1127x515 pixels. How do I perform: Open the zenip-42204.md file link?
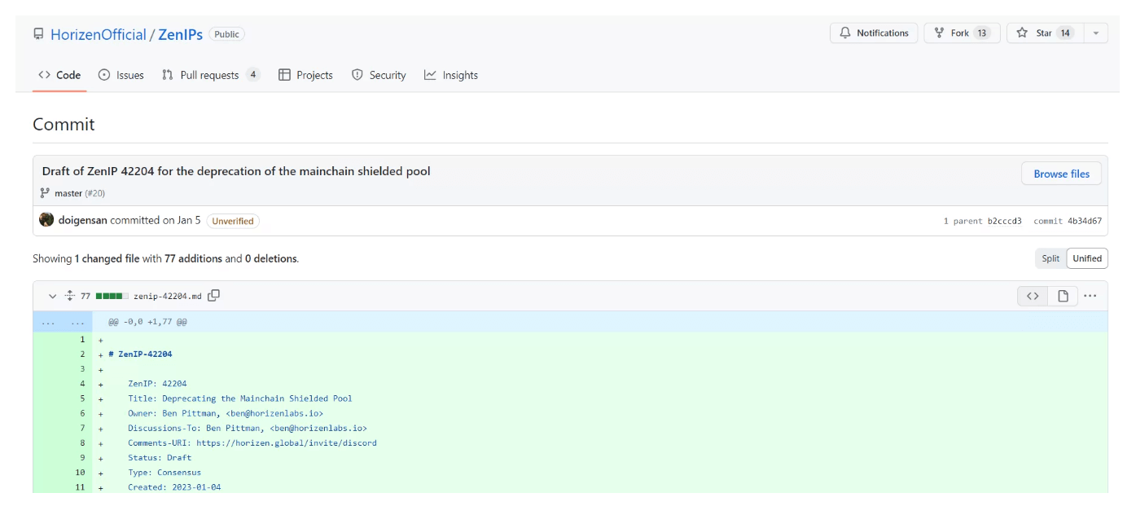pos(168,296)
